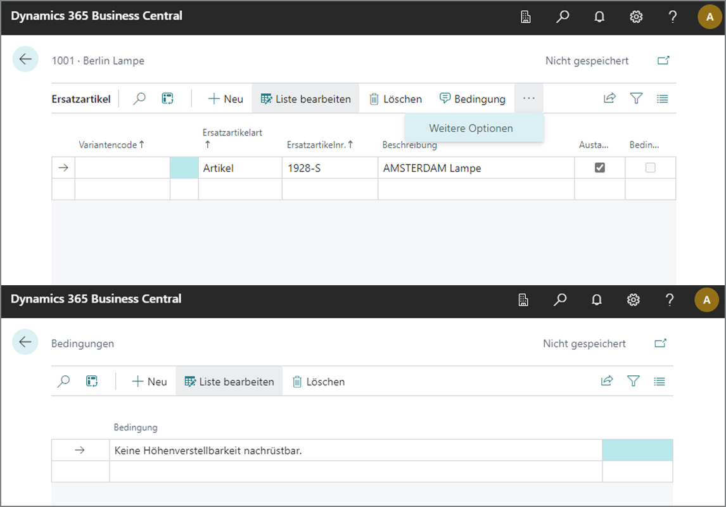726x507 pixels.
Task: Click Ersatzartikel list caption
Action: click(x=81, y=99)
